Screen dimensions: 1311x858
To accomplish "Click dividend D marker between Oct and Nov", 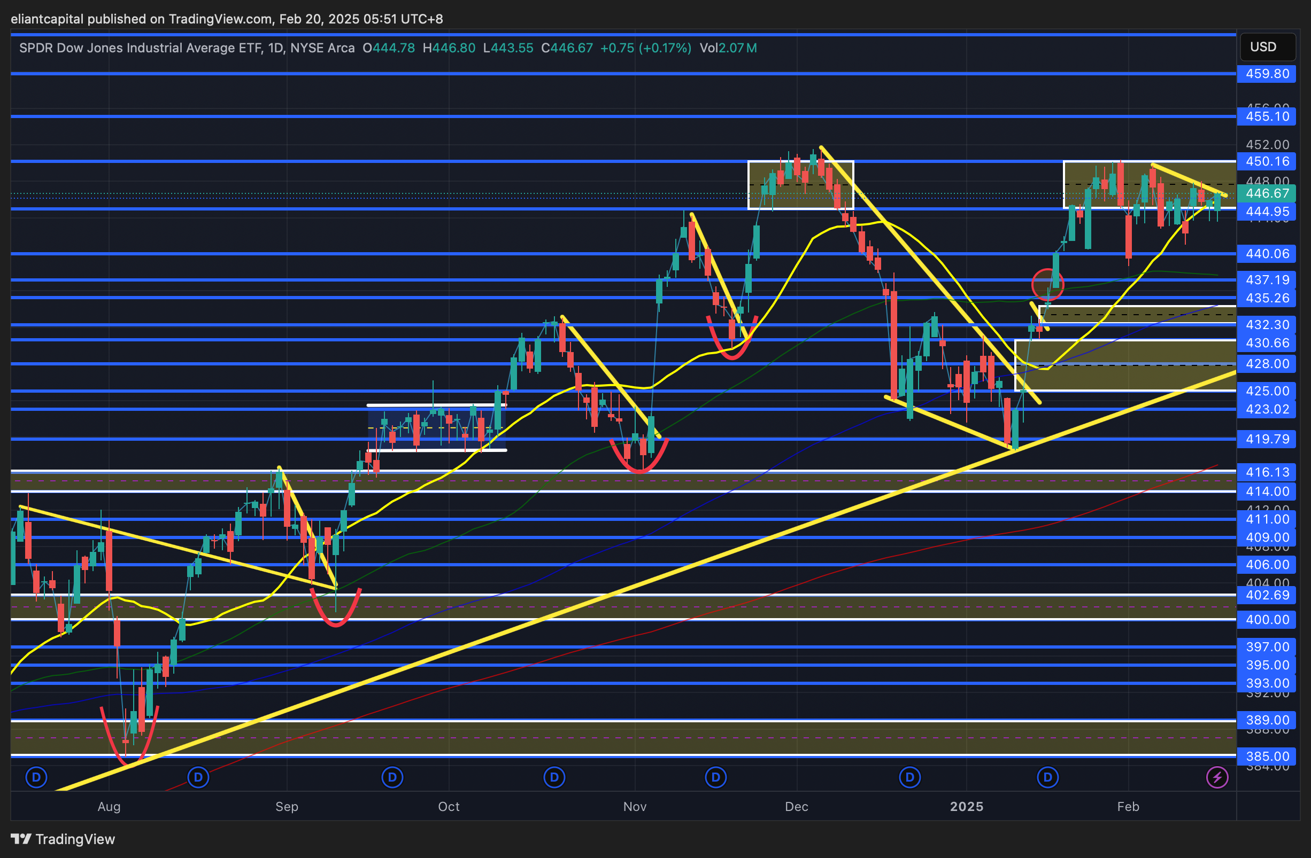I will click(x=554, y=778).
